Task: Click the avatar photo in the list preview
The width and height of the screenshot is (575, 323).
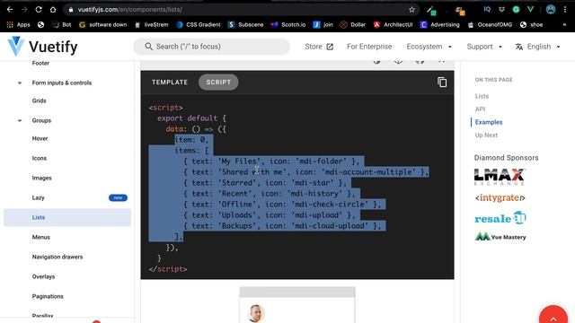Action: tap(256, 313)
